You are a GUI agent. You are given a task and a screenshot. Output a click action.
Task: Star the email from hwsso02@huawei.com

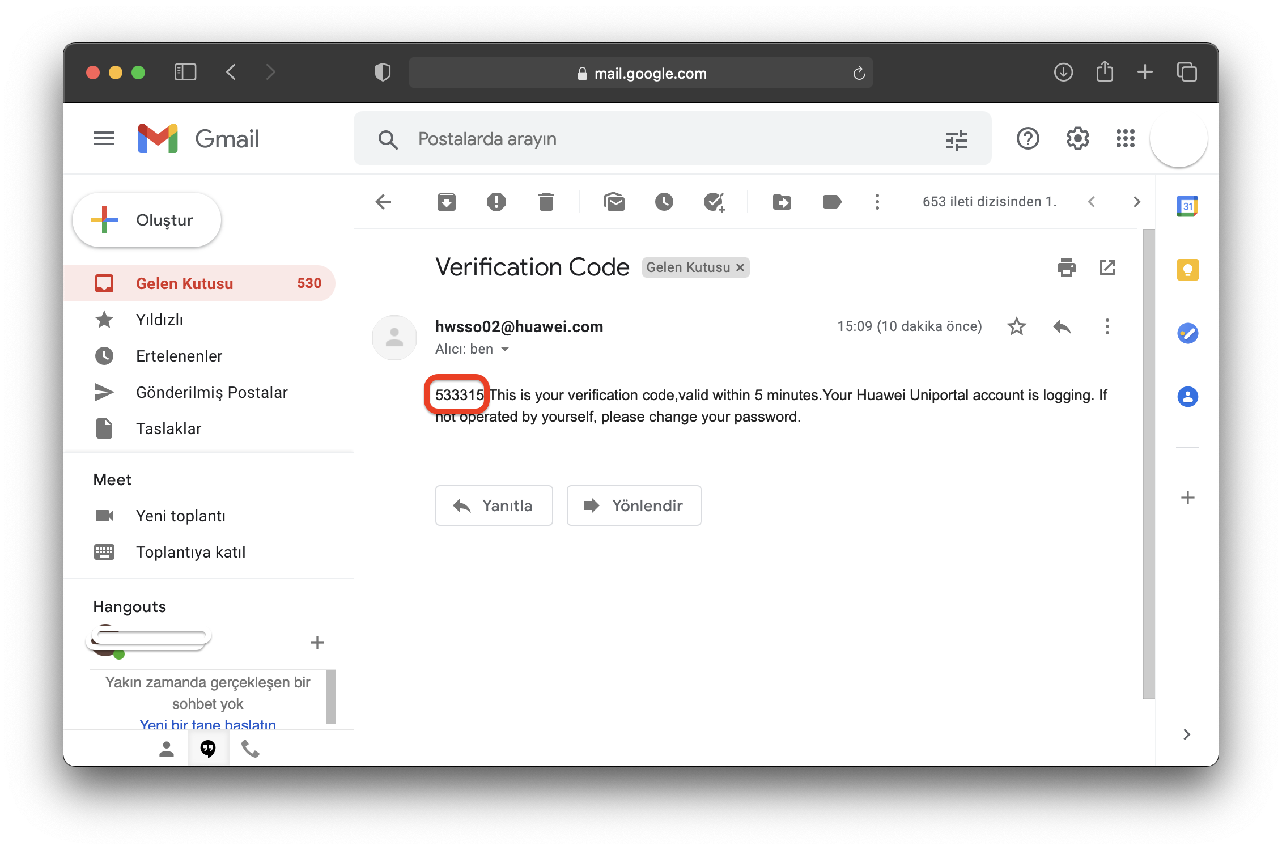(1016, 326)
